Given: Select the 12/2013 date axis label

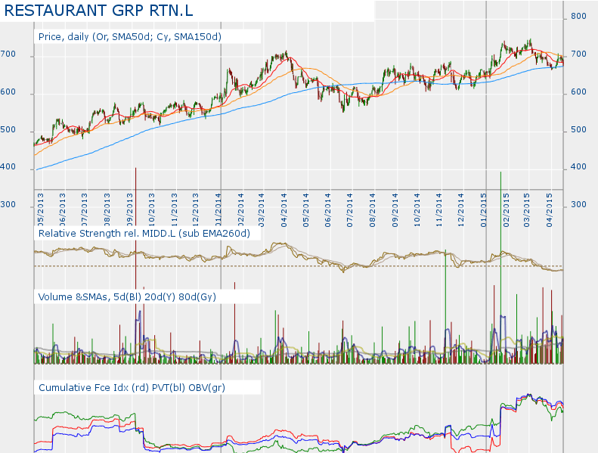Looking at the screenshot, I should click(196, 210).
